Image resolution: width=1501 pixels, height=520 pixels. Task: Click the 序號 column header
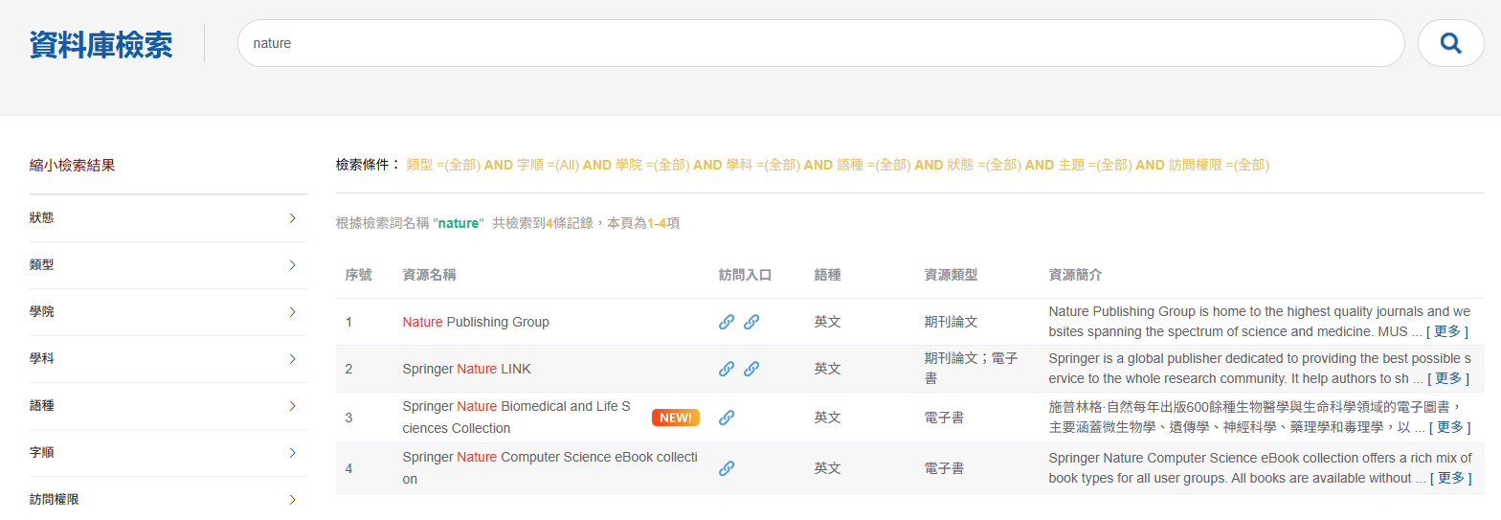(358, 275)
